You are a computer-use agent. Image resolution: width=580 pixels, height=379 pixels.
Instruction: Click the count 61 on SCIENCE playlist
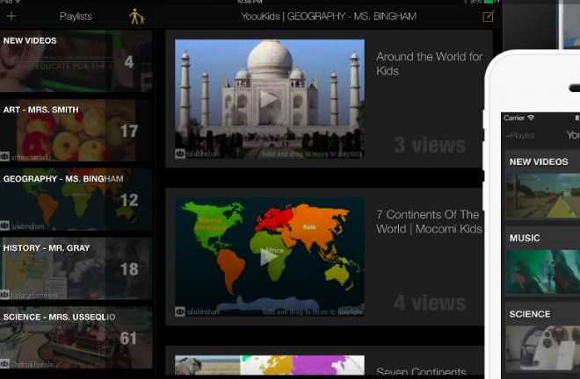tap(128, 338)
